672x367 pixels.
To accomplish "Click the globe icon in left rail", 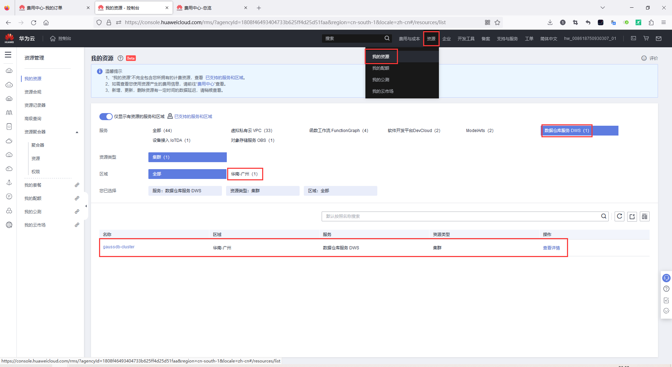I will (9, 225).
